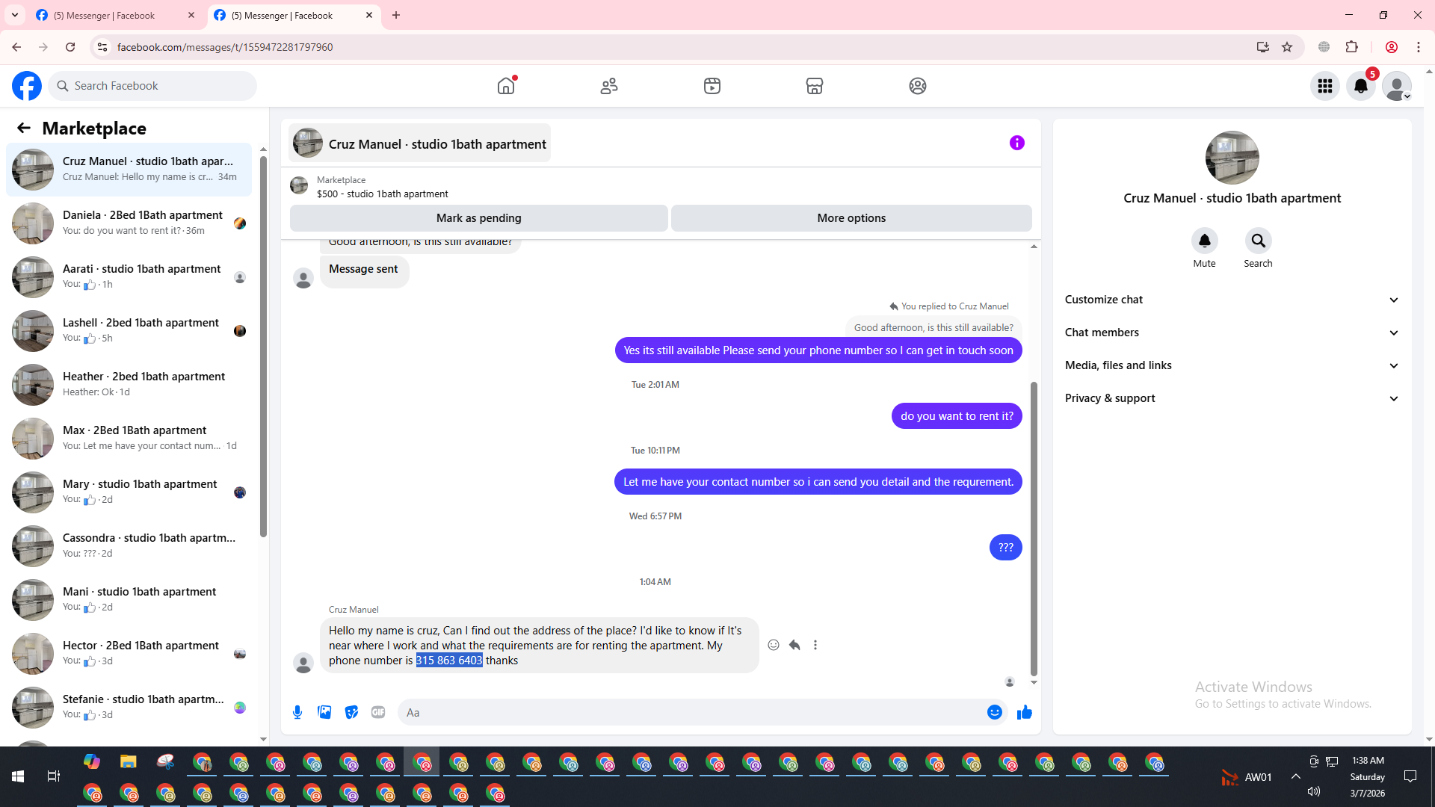Send a thumbs up like
The height and width of the screenshot is (807, 1435).
[1024, 712]
